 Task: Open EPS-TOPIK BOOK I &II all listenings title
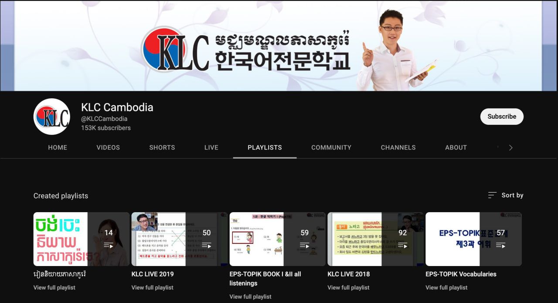tap(265, 279)
